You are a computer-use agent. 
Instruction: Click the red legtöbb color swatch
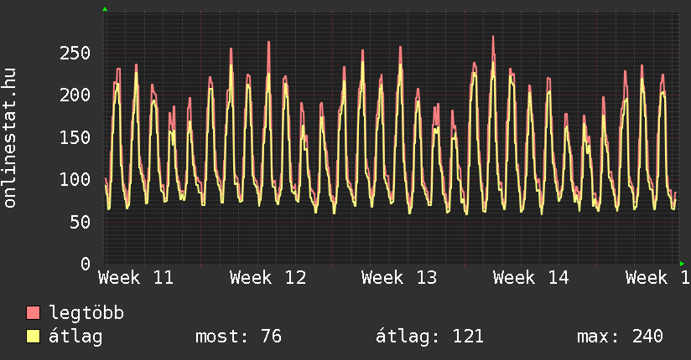pyautogui.click(x=33, y=313)
